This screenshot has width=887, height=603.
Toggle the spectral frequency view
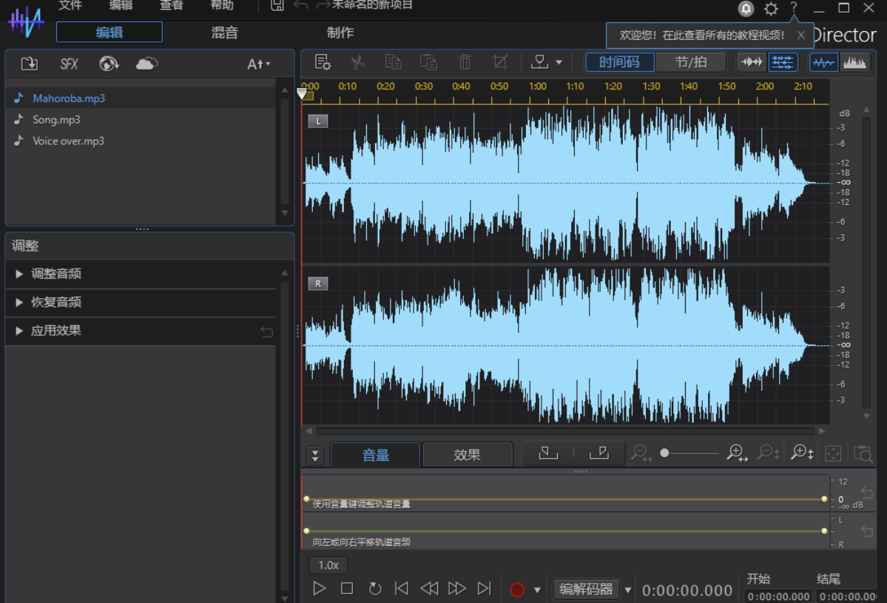pyautogui.click(x=854, y=62)
